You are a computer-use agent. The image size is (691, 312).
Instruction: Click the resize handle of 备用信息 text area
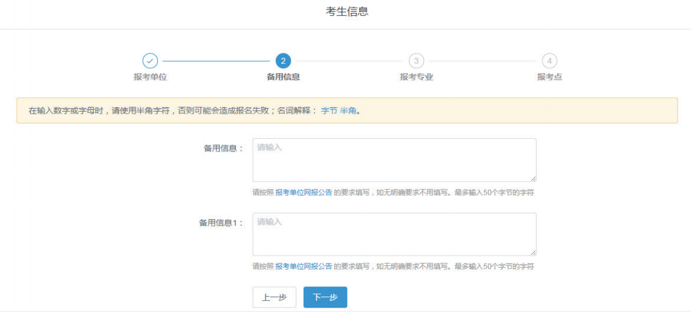pos(533,179)
